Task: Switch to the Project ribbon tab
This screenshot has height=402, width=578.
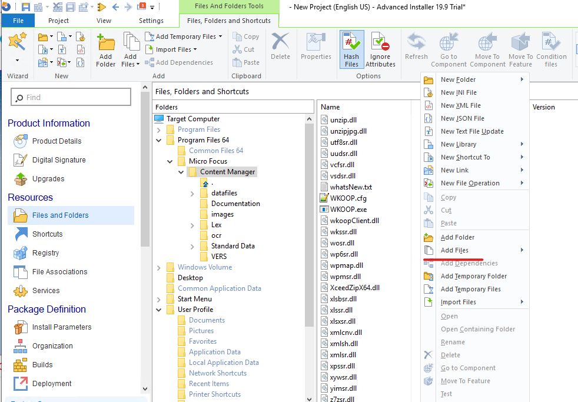Action: tap(59, 20)
